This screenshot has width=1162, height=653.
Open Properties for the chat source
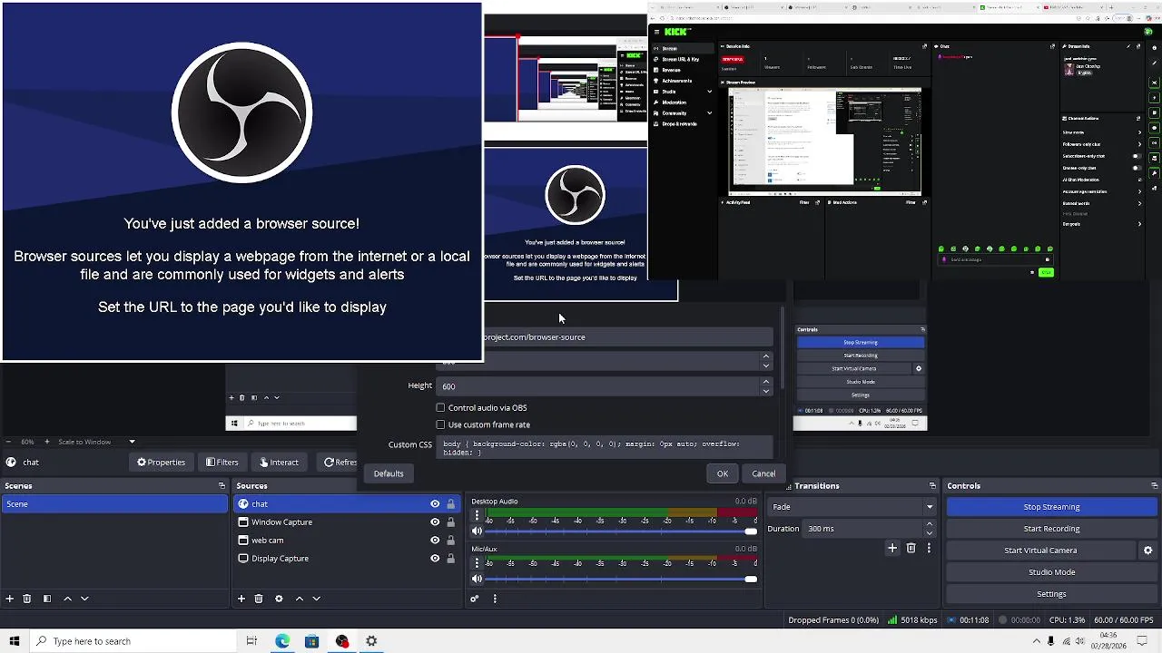162,463
